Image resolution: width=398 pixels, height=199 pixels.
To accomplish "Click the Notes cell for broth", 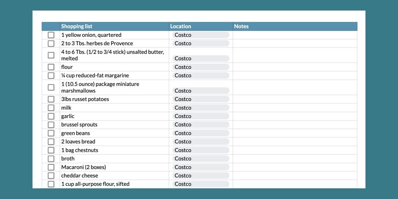I will click(x=295, y=159).
